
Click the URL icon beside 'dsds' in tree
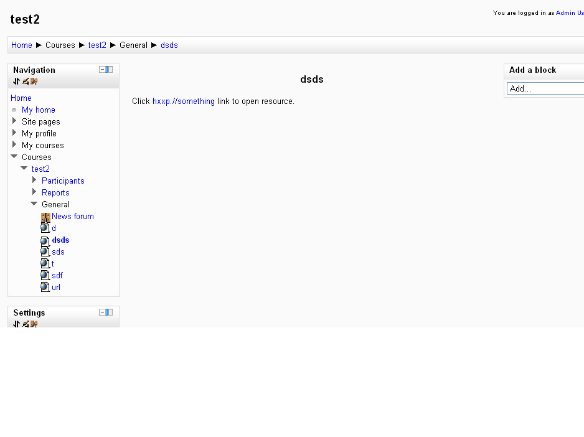(x=45, y=241)
